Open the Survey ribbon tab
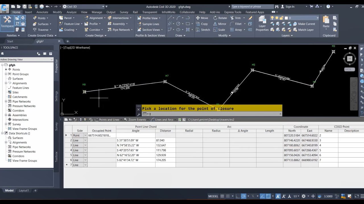 [124, 12]
